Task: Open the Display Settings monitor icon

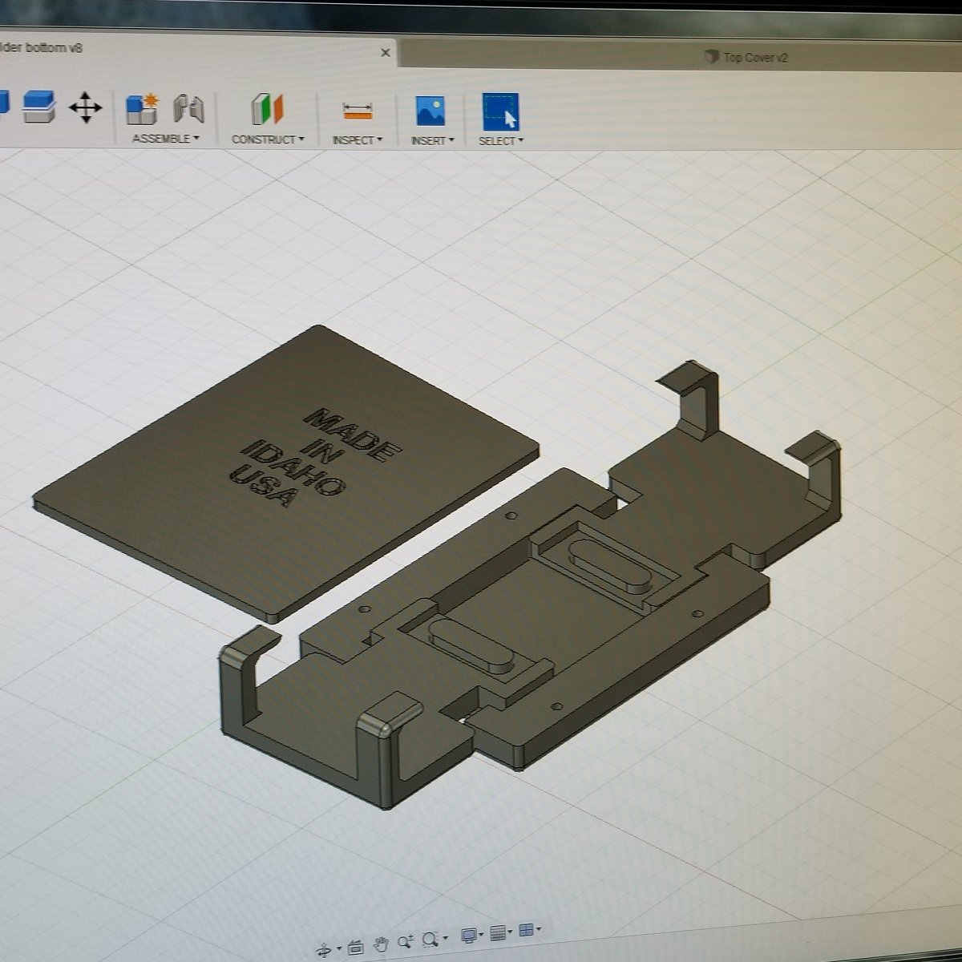Action: pyautogui.click(x=469, y=935)
